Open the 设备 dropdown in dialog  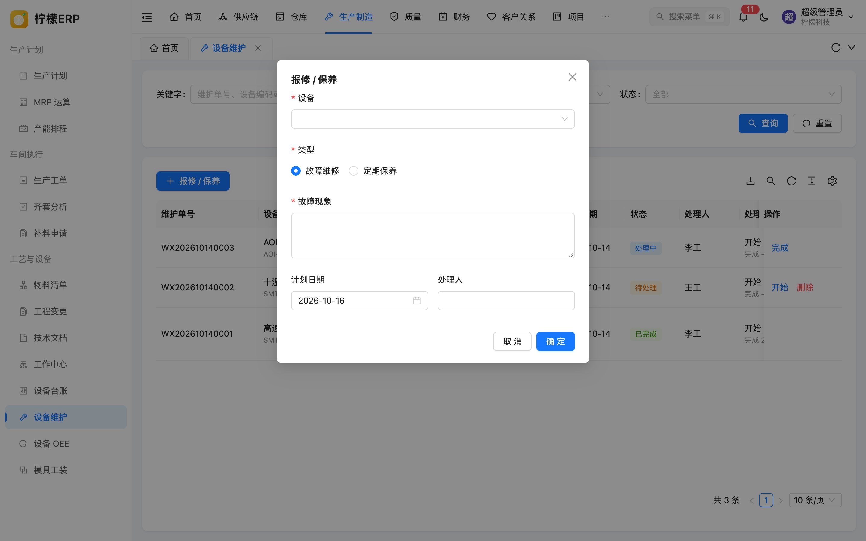coord(433,119)
